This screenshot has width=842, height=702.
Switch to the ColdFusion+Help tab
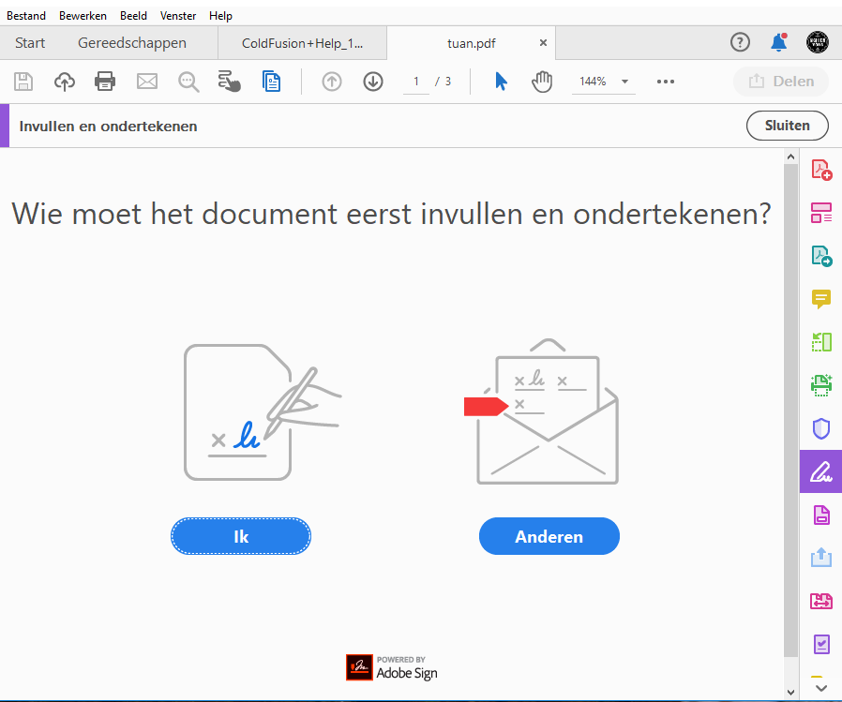tap(302, 42)
